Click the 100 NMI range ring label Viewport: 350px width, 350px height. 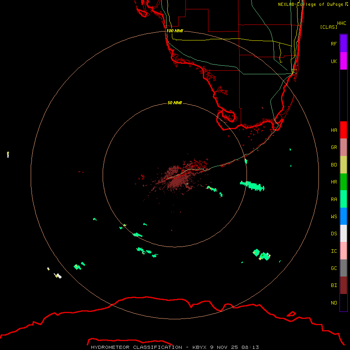[x=175, y=31]
